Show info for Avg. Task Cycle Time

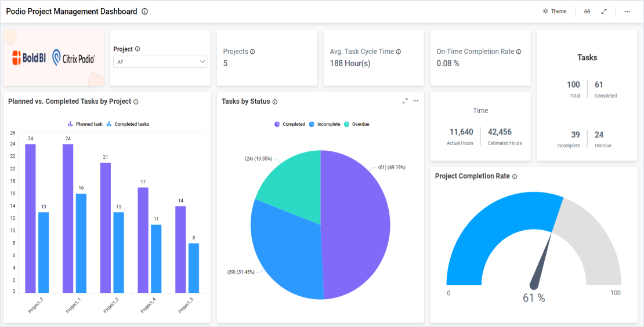399,52
